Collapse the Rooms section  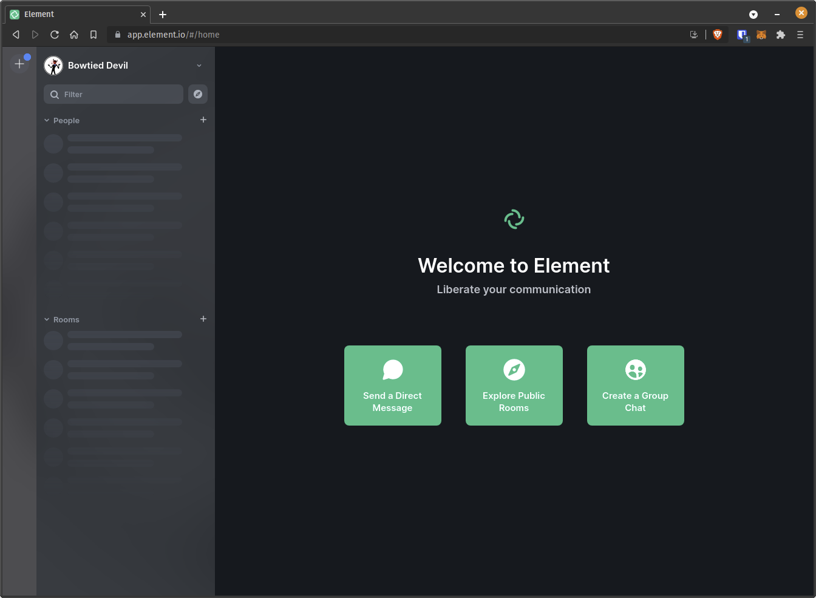(x=61, y=319)
